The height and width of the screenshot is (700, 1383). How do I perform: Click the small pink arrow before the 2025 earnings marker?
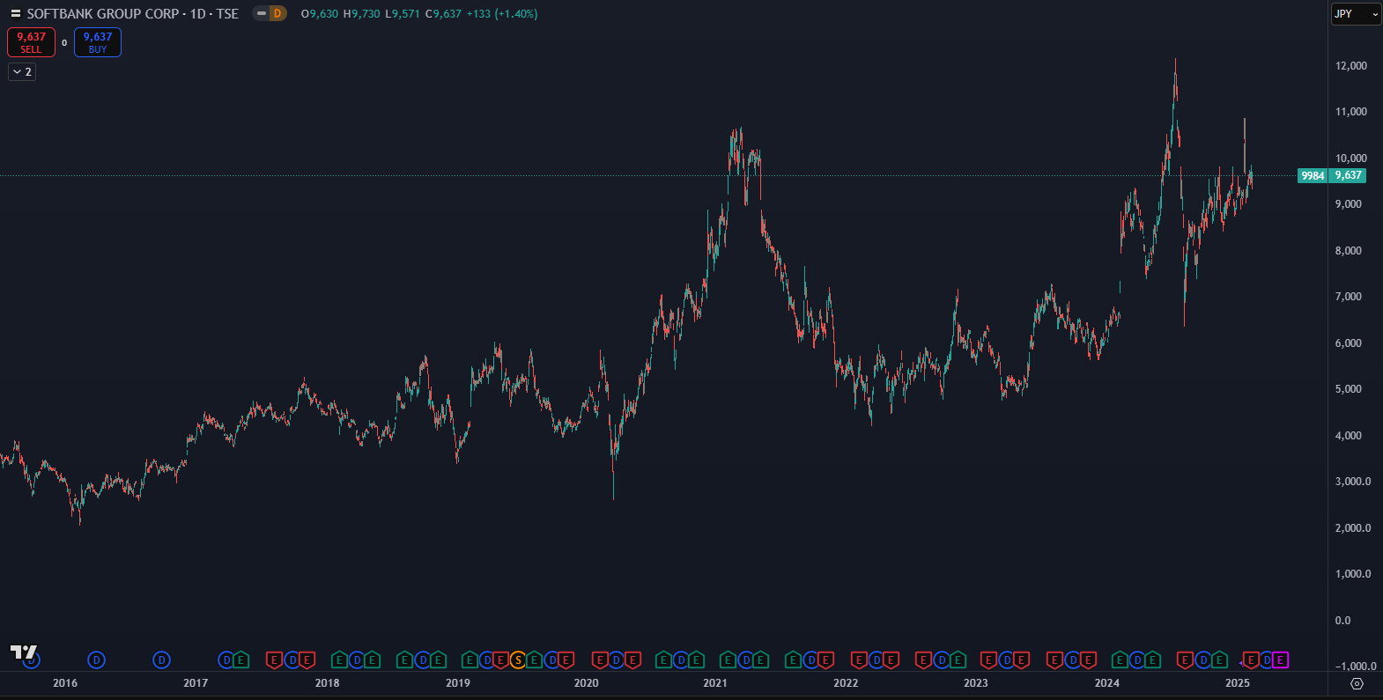(x=1241, y=661)
